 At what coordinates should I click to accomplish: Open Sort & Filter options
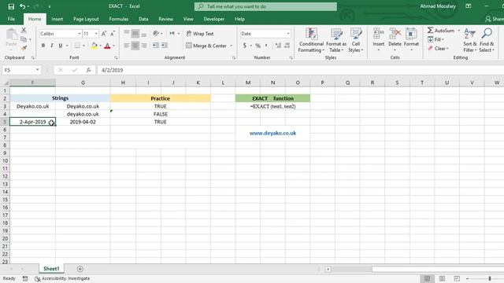click(x=470, y=40)
